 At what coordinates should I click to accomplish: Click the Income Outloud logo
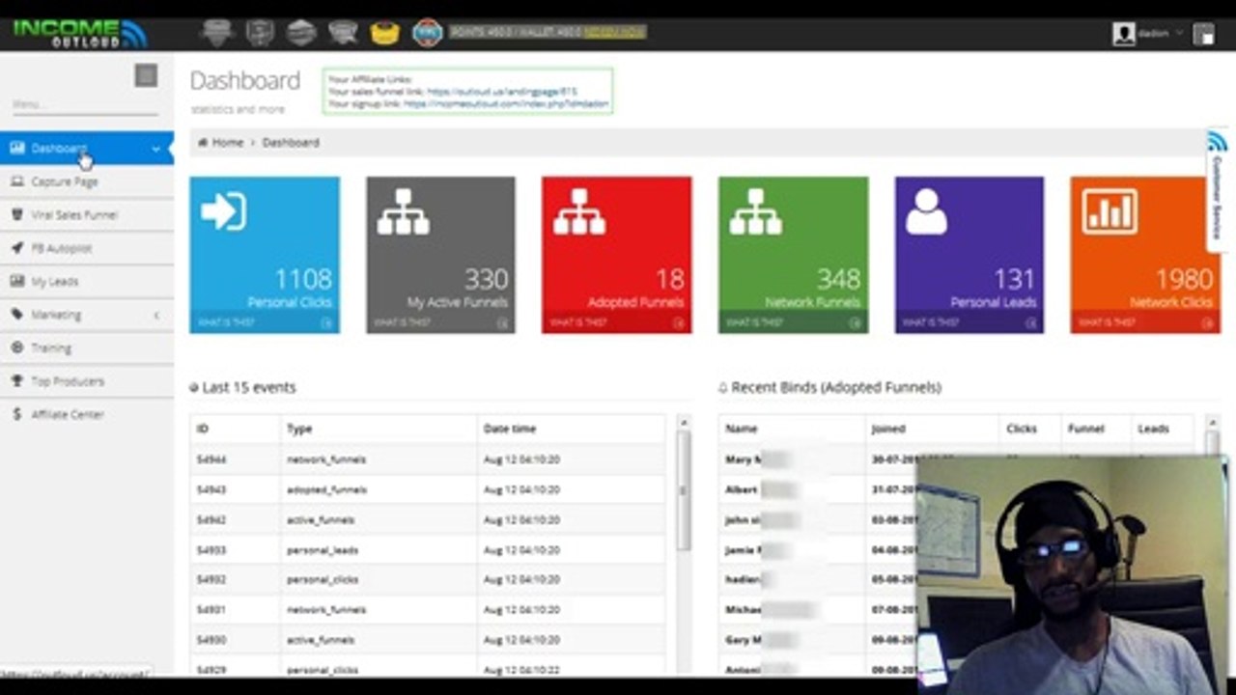click(x=79, y=34)
